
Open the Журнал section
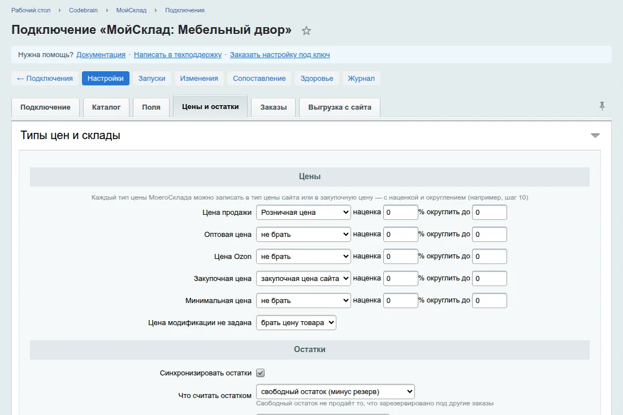coord(361,79)
